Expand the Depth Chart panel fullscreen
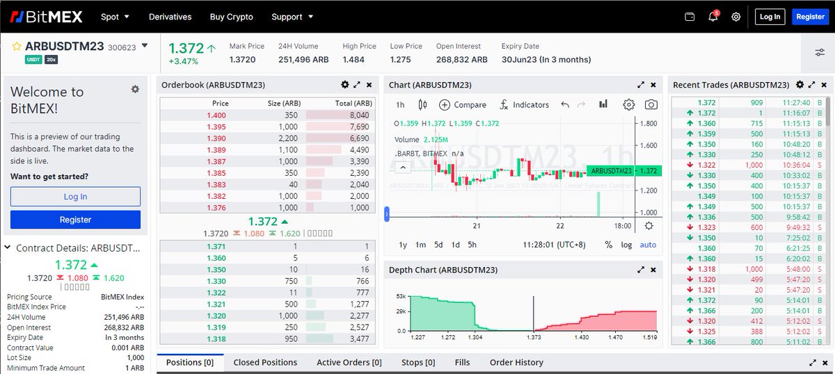The width and height of the screenshot is (835, 374). [x=640, y=270]
